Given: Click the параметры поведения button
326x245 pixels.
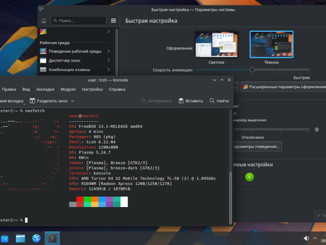Looking at the screenshot, I should point(257,147).
